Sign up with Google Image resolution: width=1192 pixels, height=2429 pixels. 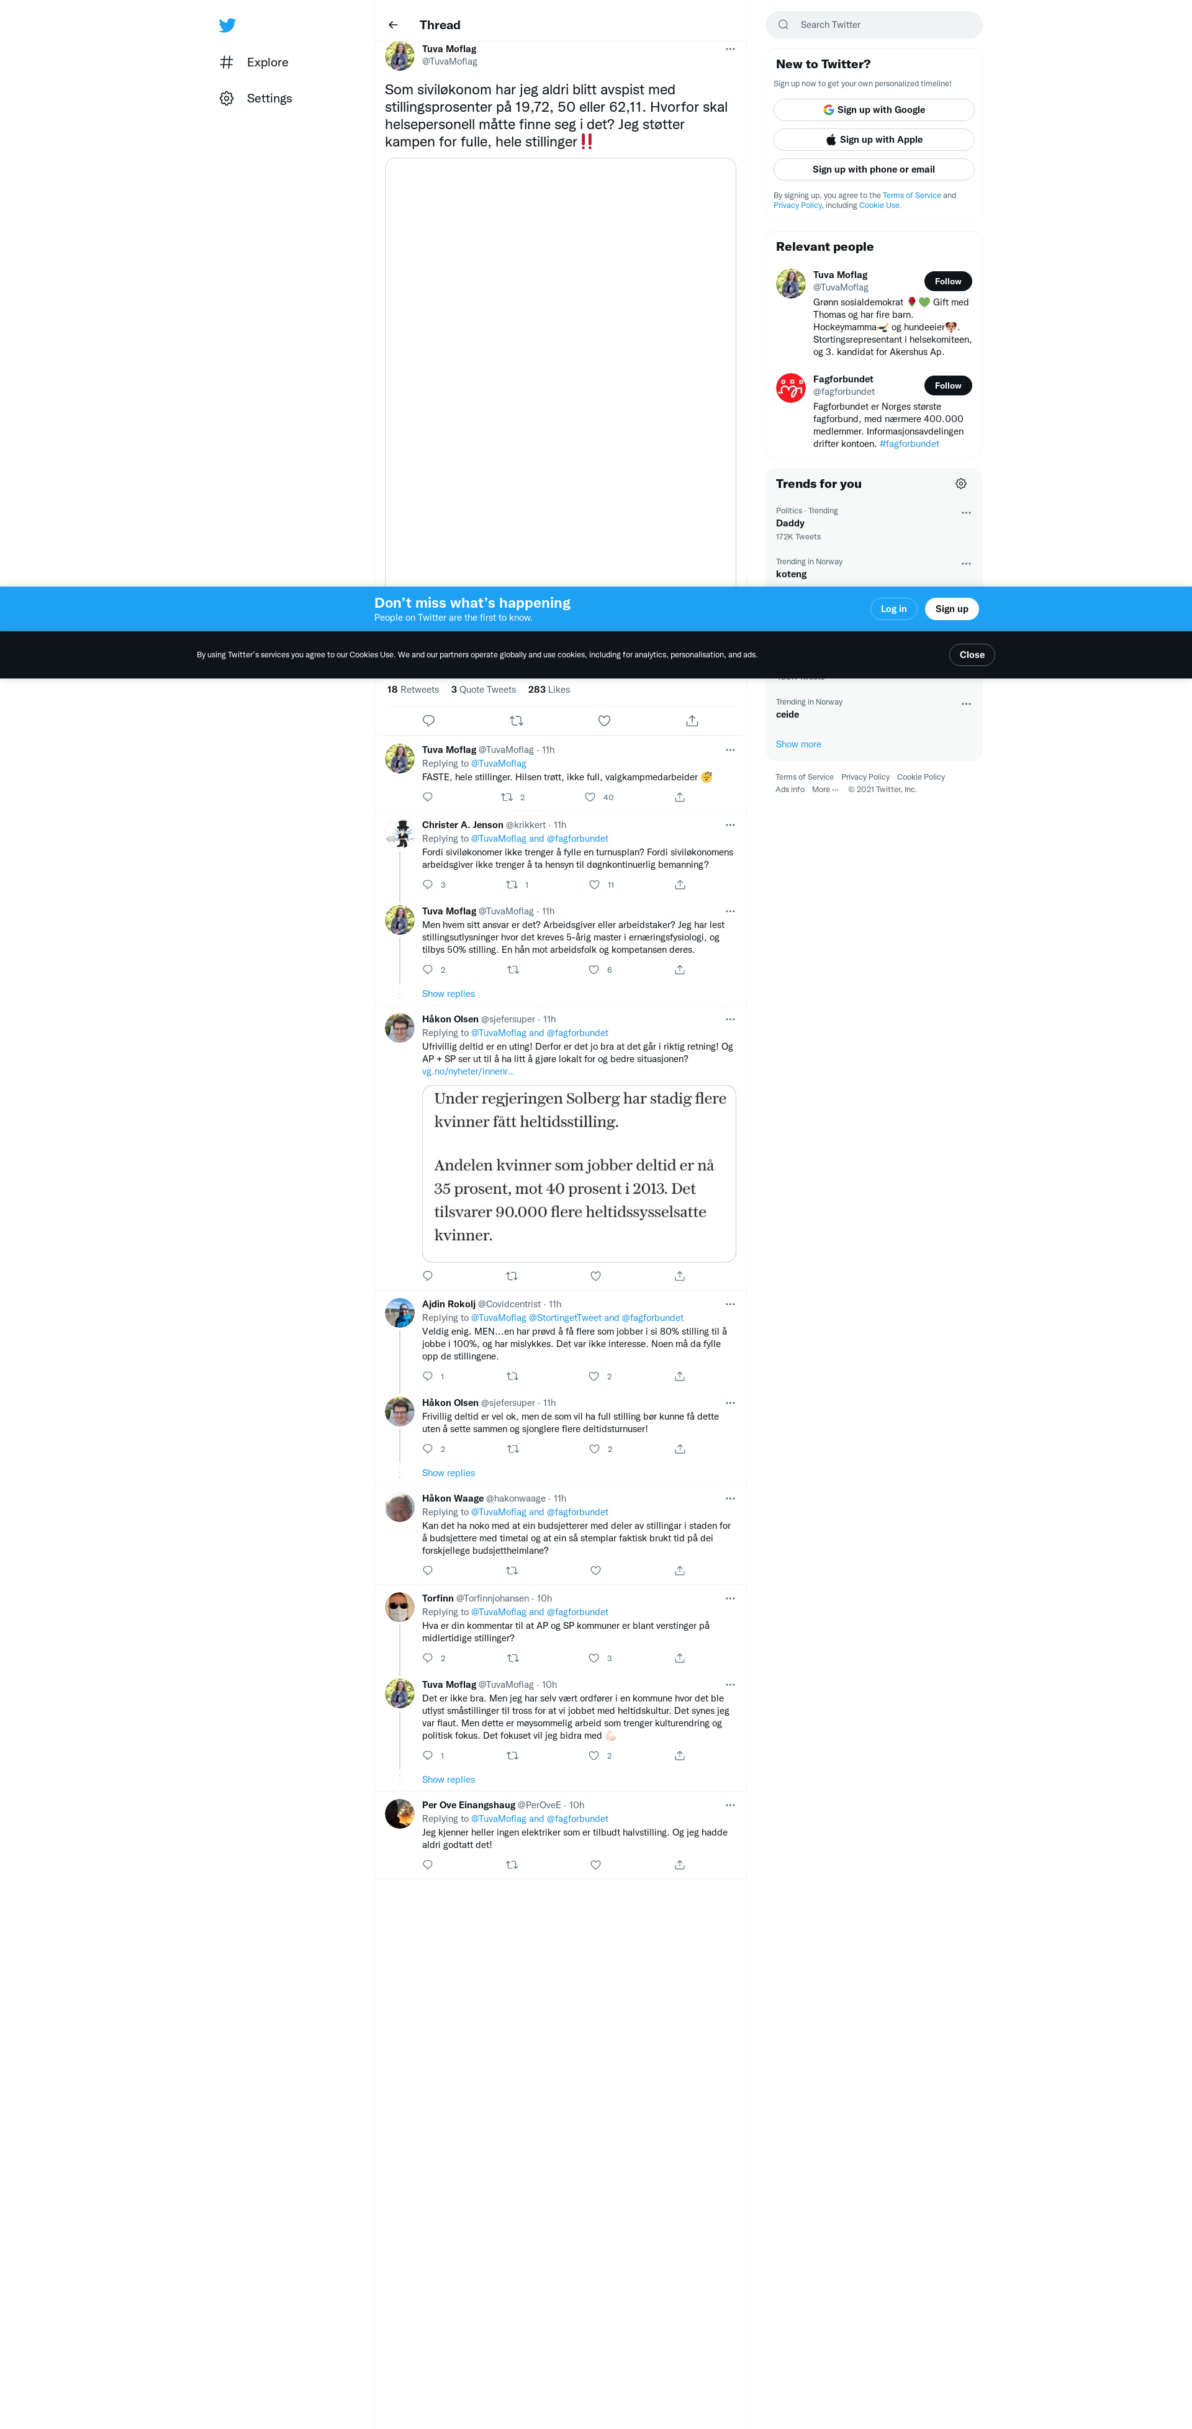pyautogui.click(x=874, y=110)
